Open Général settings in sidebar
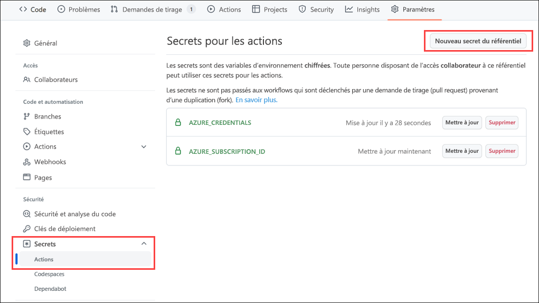539x303 pixels. click(x=45, y=43)
